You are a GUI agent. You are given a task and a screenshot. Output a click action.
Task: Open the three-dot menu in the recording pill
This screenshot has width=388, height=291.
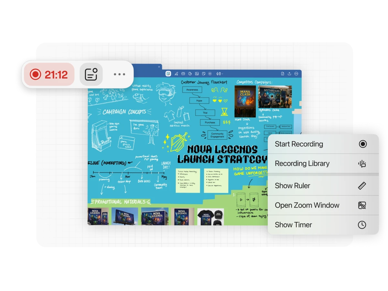point(119,74)
